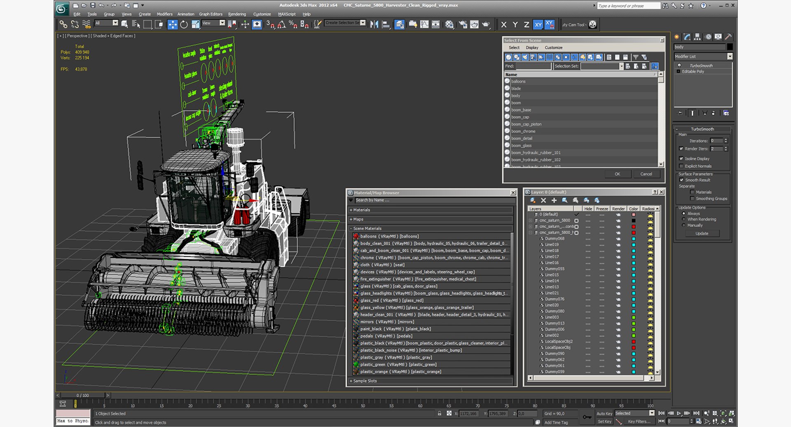The height and width of the screenshot is (427, 791).
Task: Toggle Angle Snap in main toolbar
Action: 281,24
